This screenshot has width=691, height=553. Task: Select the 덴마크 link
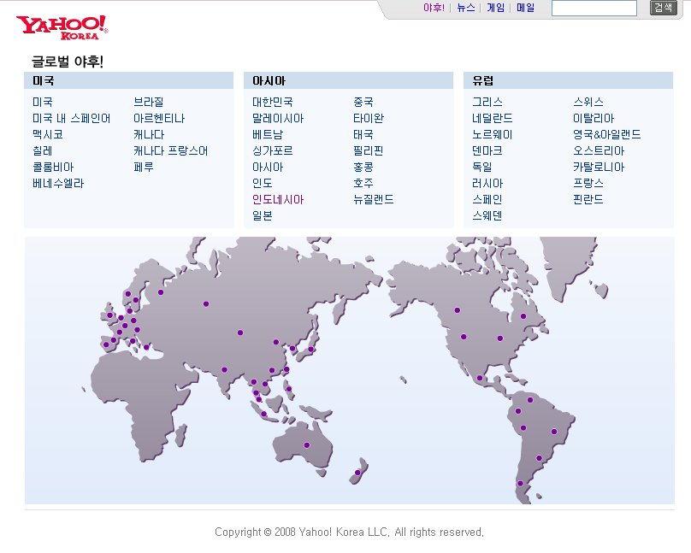pos(487,151)
